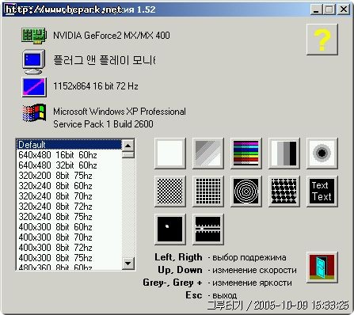Select the diagonal grey gradient test
This screenshot has width=354, height=315.
(208, 154)
